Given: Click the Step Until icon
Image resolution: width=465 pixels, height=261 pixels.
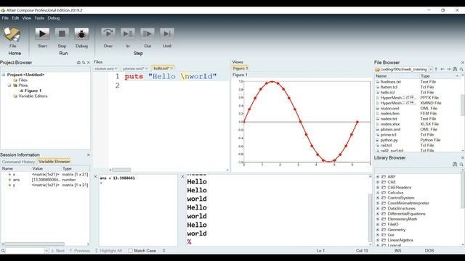Looking at the screenshot, I should tap(167, 34).
